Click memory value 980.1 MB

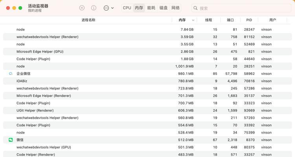(186, 74)
